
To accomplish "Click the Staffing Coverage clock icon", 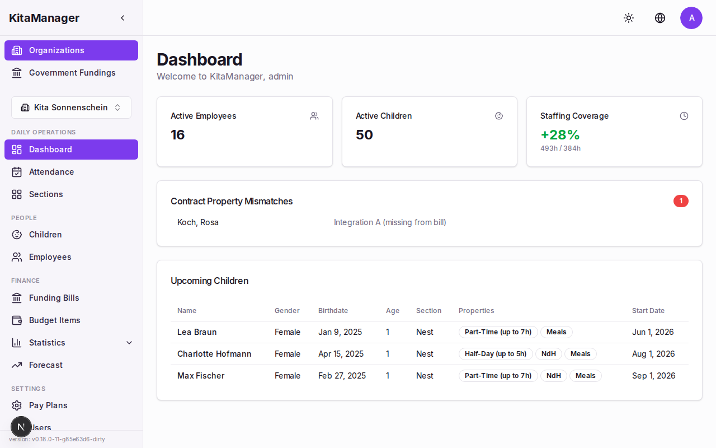I will (x=684, y=116).
